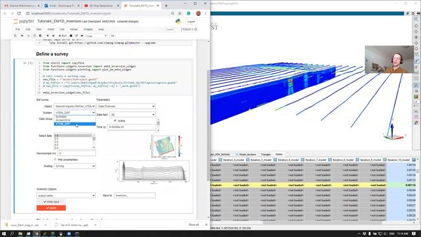Insert a cell below using the plus icon
Viewport: 421px width, 237px height.
pos(22,36)
